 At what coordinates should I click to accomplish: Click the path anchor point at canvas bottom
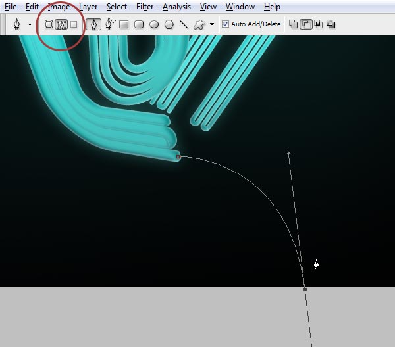(x=305, y=289)
